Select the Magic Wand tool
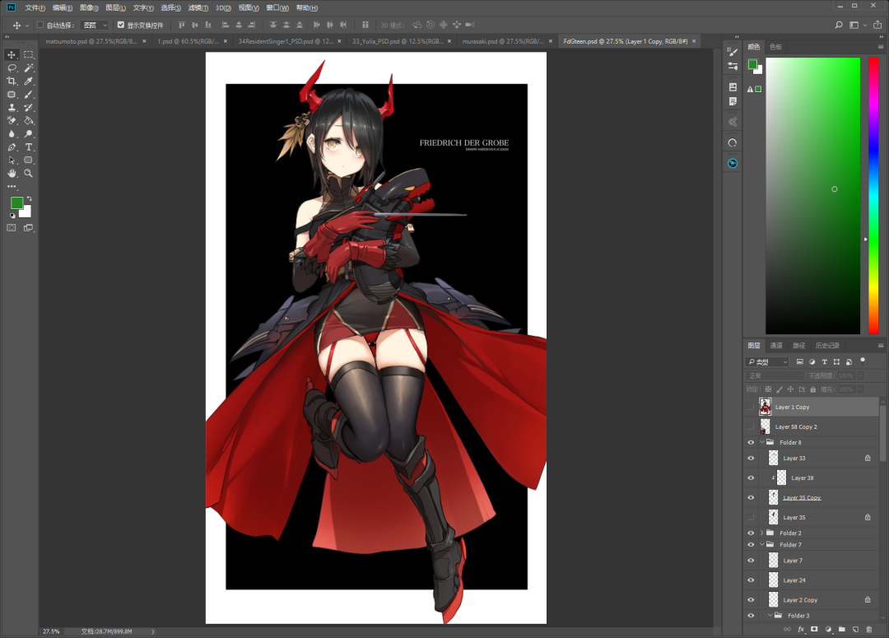889x638 pixels. pyautogui.click(x=28, y=68)
